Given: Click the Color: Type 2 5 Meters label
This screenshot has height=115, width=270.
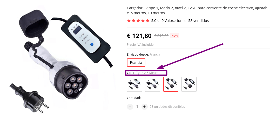Looking at the screenshot, I should pyautogui.click(x=143, y=73).
